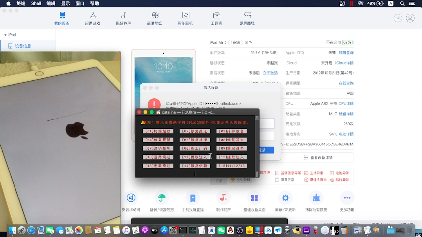Open the 帮助 menu
Viewport: 422px width, 237px height.
[x=94, y=3]
